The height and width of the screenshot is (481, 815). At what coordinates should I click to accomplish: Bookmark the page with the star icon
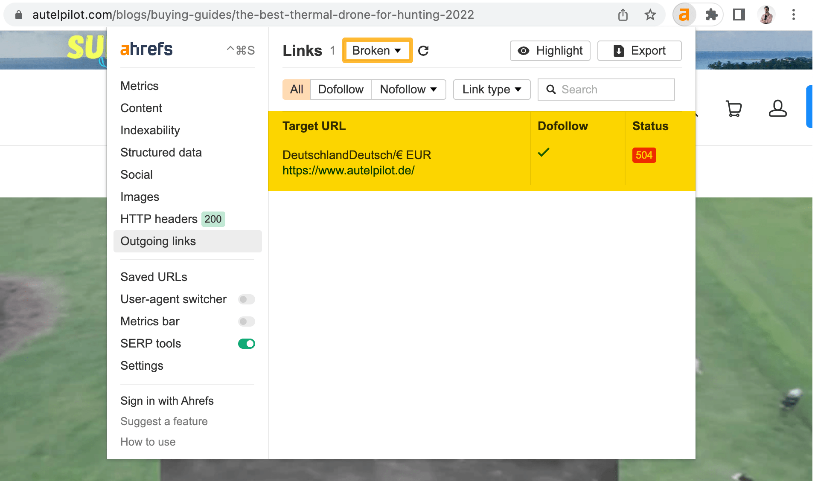click(650, 14)
